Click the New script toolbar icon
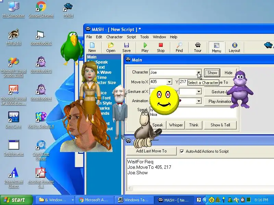The width and height of the screenshot is (274, 205). [x=92, y=47]
